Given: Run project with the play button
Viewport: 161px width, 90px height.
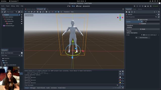Looking at the screenshot, I should pyautogui.click(x=134, y=6).
